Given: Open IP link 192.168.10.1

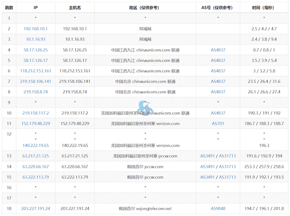Looking at the screenshot, I should point(36,29).
